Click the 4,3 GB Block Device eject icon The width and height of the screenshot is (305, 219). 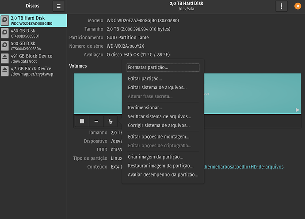pos(5,71)
